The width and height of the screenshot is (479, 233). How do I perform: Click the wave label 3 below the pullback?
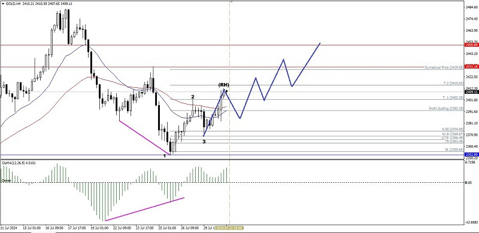tap(204, 142)
